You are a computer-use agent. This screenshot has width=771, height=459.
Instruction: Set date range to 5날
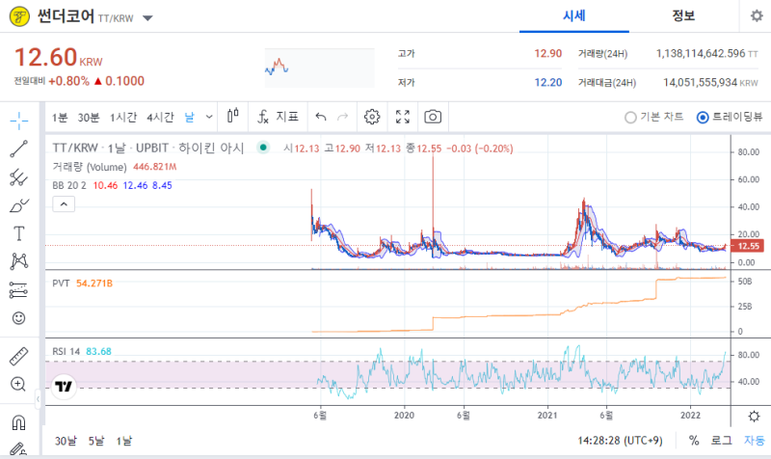tap(96, 441)
